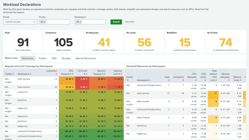Viewport: 249px width, 140px height.
Task: Click the No Limits 56 panel
Action: click(144, 42)
